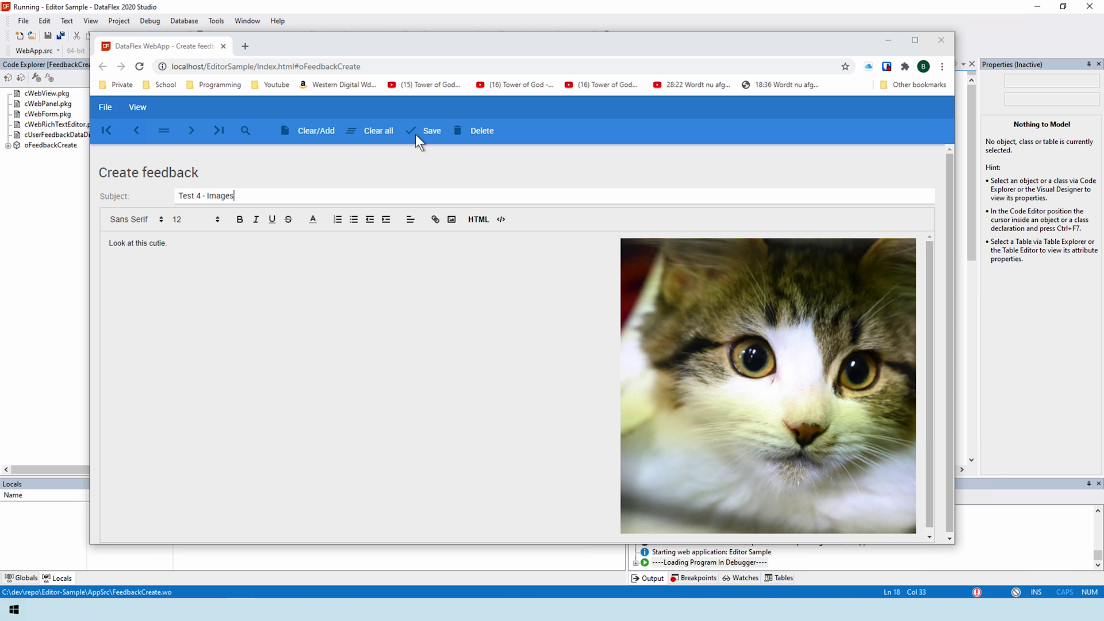Open the font size 12 dropdown
Viewport: 1104px width, 621px height.
(195, 219)
